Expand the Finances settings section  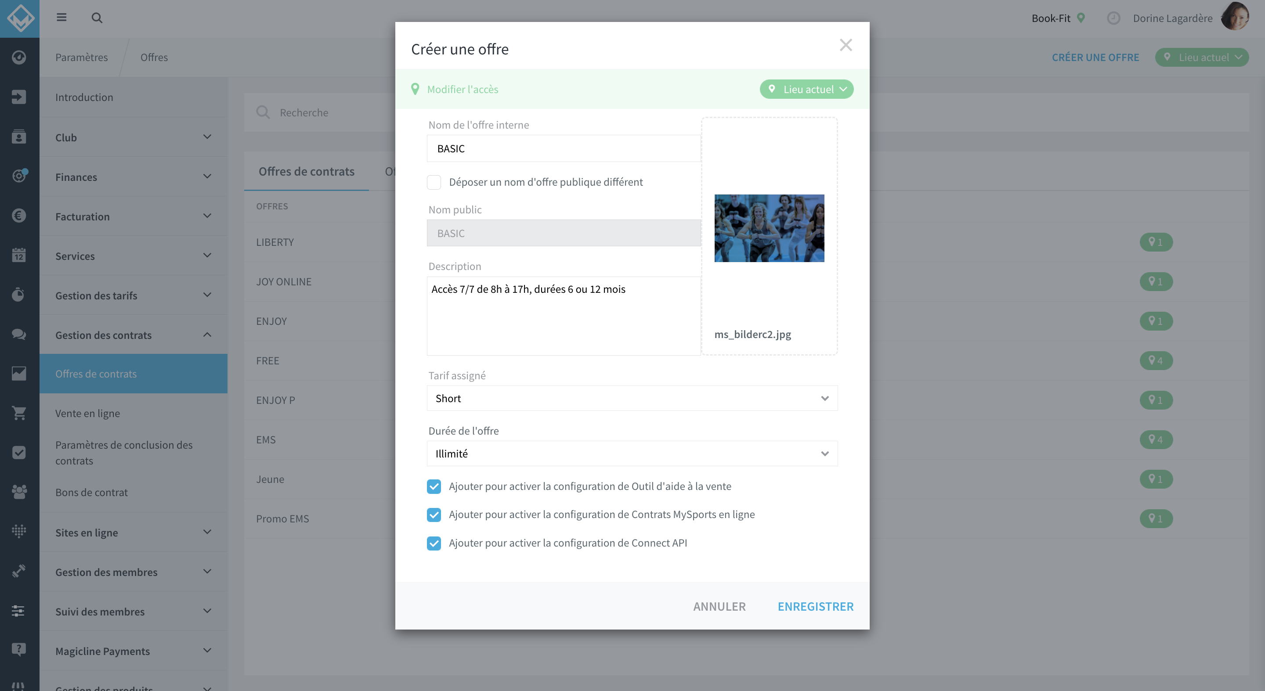coord(133,176)
